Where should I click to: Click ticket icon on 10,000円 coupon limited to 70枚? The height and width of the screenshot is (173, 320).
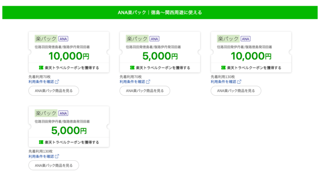pos(41,67)
